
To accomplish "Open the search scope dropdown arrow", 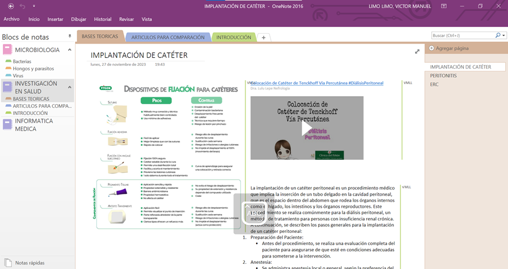I will click(x=503, y=35).
